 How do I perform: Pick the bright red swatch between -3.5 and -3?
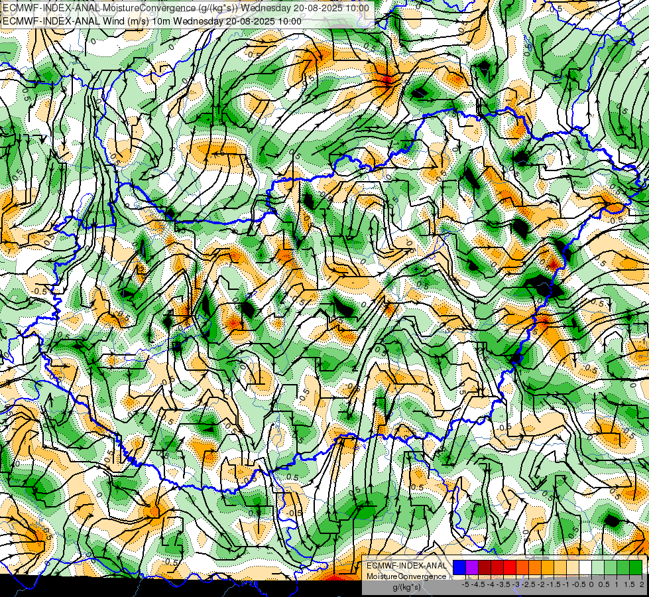[x=510, y=568]
